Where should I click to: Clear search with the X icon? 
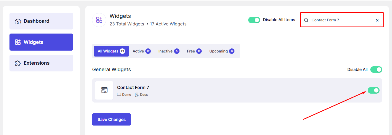(377, 20)
